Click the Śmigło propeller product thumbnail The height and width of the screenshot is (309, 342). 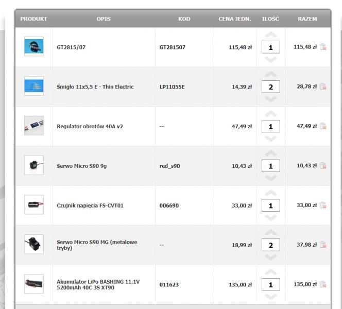click(34, 87)
